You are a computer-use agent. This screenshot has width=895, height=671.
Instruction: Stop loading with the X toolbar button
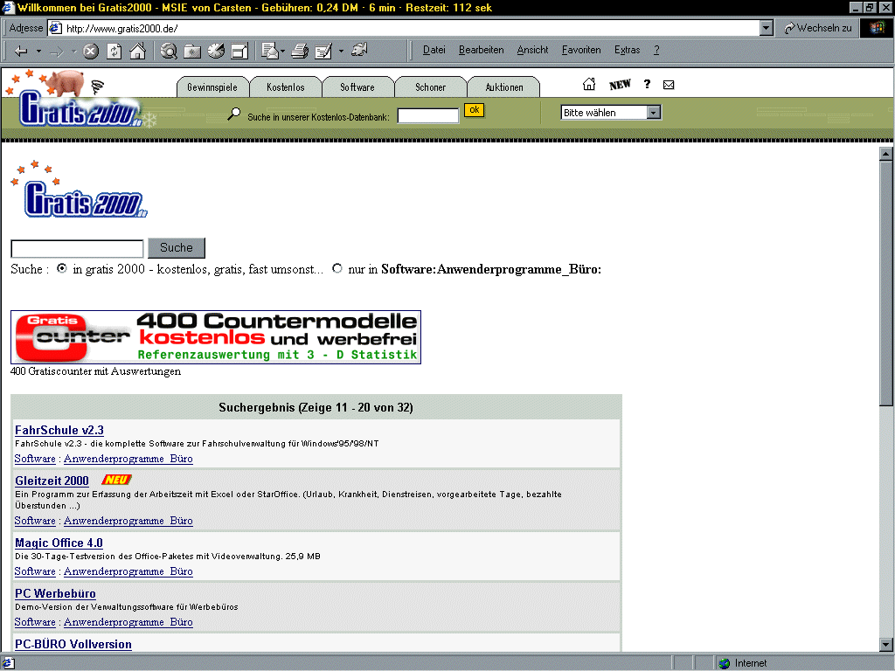pyautogui.click(x=91, y=52)
